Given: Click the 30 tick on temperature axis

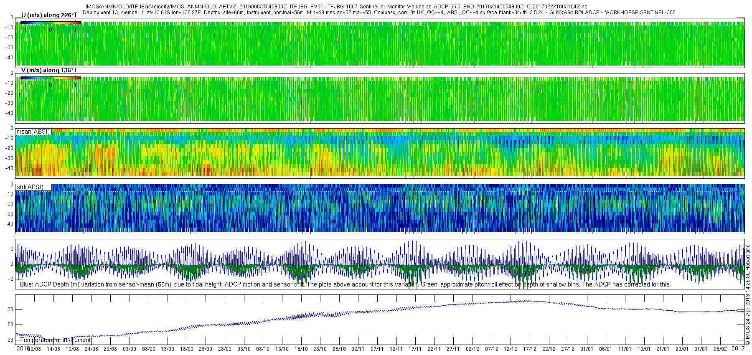Looking at the screenshot, I should click(10, 309).
